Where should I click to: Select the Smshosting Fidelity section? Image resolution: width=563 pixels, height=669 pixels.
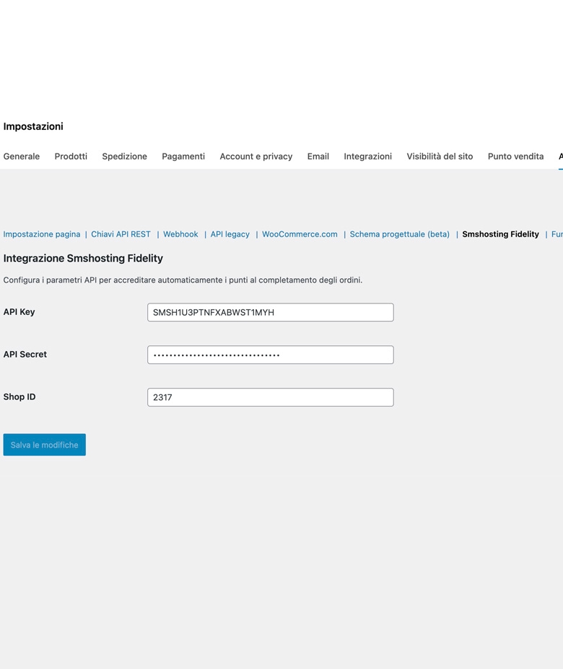(501, 234)
